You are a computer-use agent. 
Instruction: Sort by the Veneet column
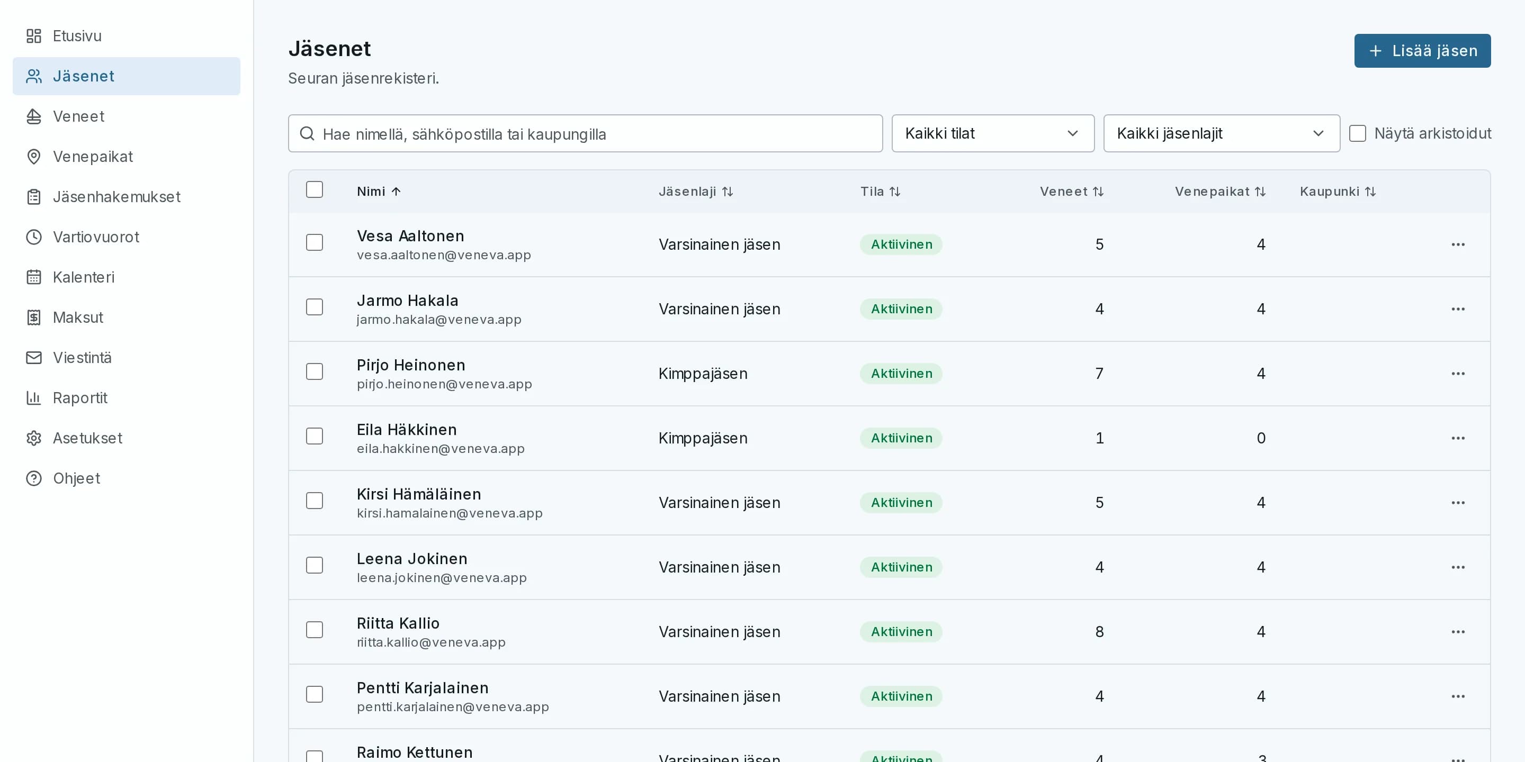coord(1072,192)
